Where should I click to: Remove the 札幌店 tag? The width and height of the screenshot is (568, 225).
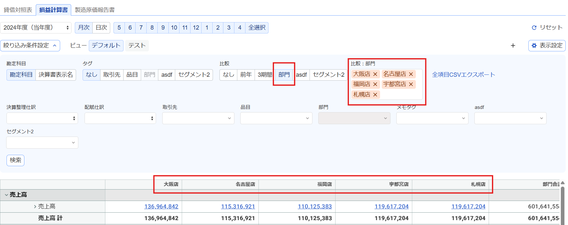click(x=375, y=95)
